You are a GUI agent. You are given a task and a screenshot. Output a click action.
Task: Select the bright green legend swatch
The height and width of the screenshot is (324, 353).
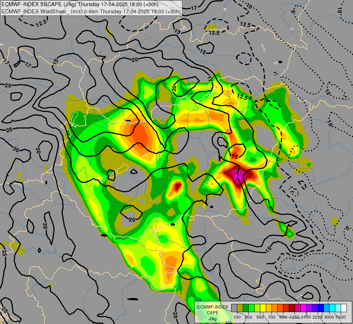(x=251, y=308)
